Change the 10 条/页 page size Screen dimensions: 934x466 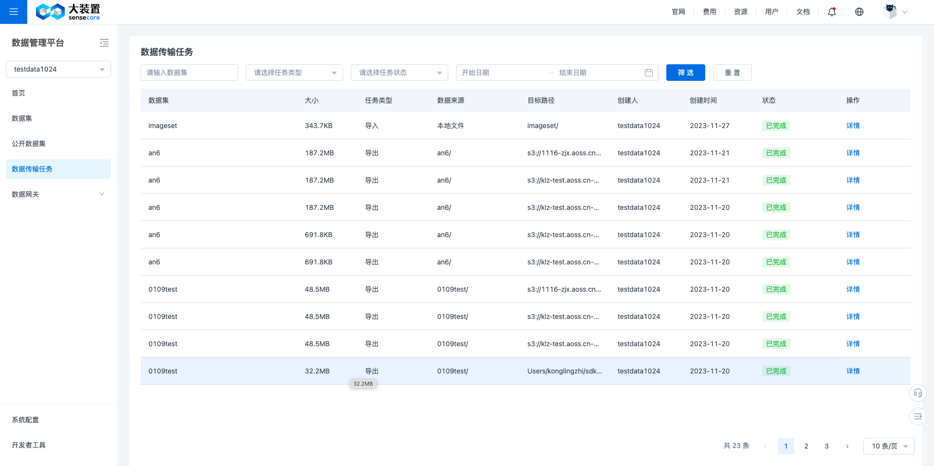(888, 446)
